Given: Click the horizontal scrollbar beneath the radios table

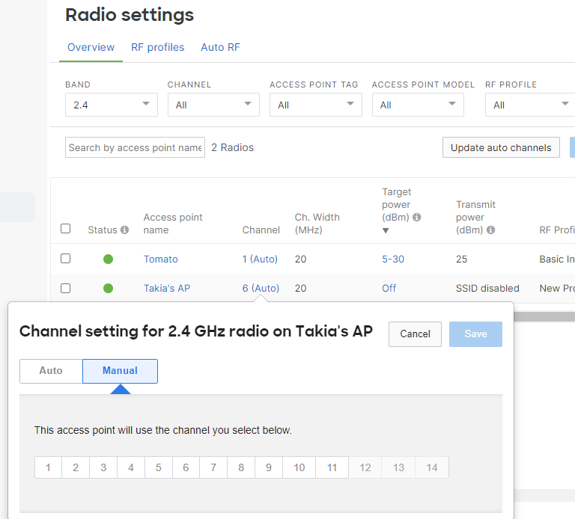Looking at the screenshot, I should pos(544,317).
